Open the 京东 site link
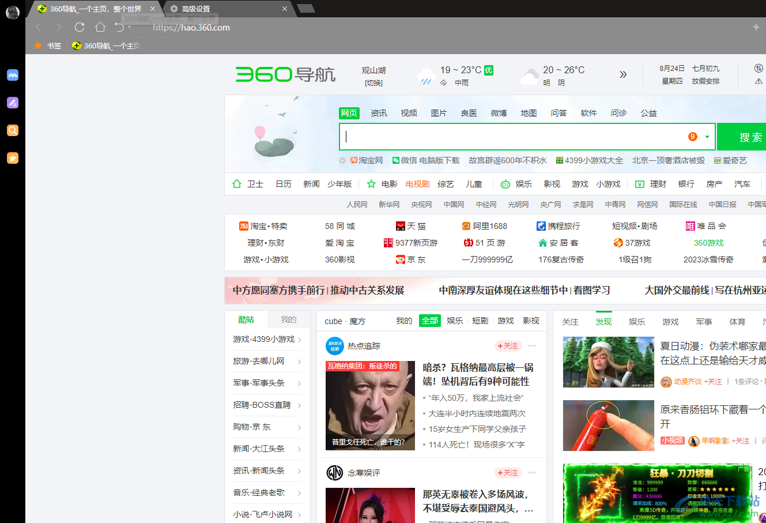The width and height of the screenshot is (766, 523). [x=411, y=259]
